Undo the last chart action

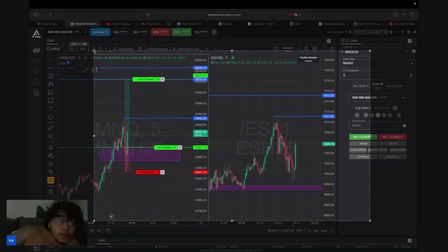(207, 49)
